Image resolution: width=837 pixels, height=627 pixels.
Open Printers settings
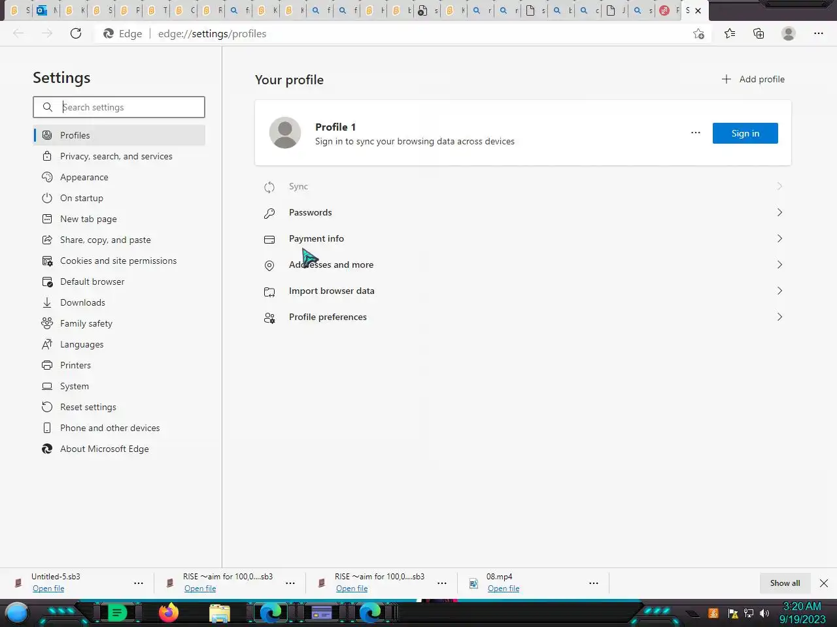(x=119, y=365)
